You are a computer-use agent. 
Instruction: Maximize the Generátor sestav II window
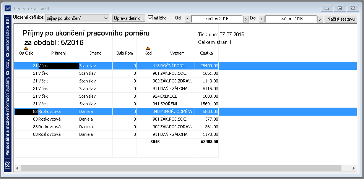pyautogui.click(x=340, y=8)
